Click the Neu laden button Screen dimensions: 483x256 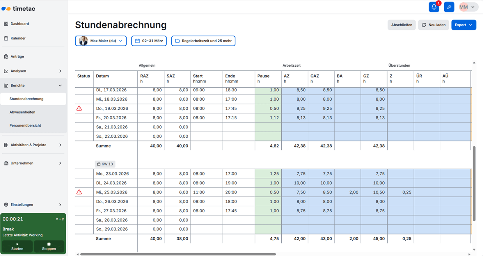click(434, 25)
